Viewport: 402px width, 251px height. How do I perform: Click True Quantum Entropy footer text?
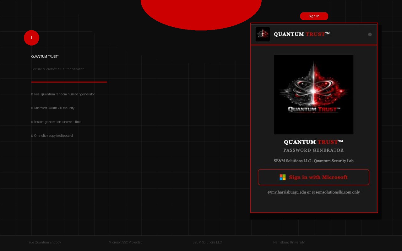click(x=44, y=242)
